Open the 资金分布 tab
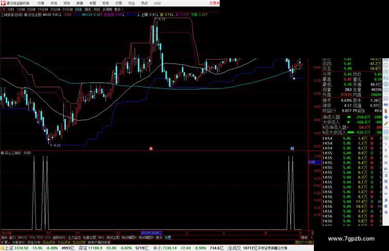The height and width of the screenshot is (251, 389). coord(34,242)
